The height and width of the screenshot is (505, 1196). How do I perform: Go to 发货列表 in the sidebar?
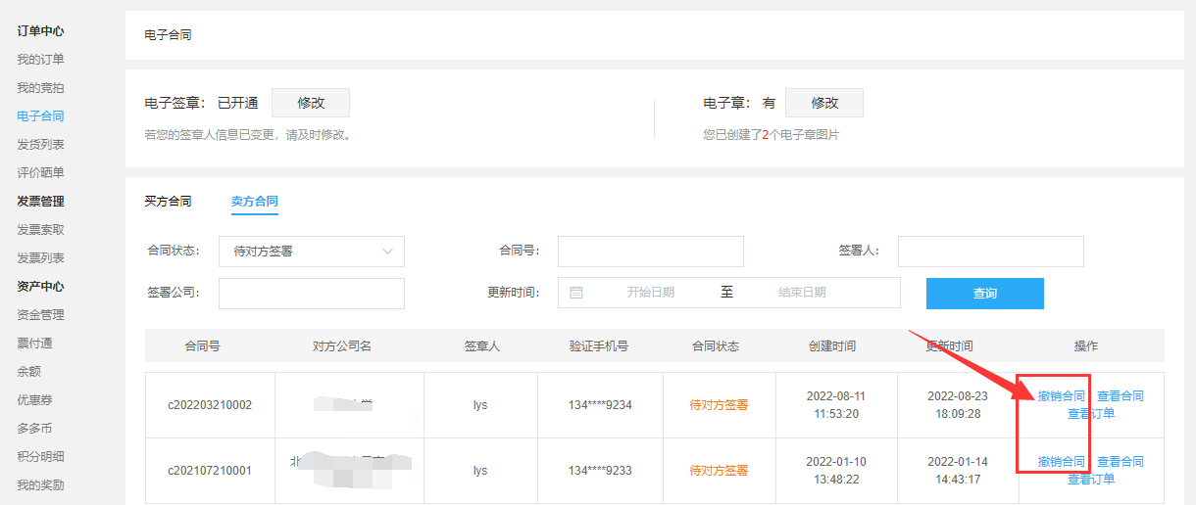[x=40, y=145]
